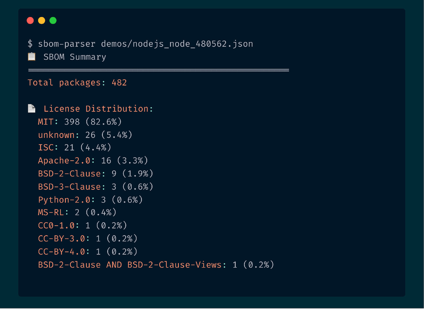
Task: Click the ISC: 21 line
Action: point(74,148)
